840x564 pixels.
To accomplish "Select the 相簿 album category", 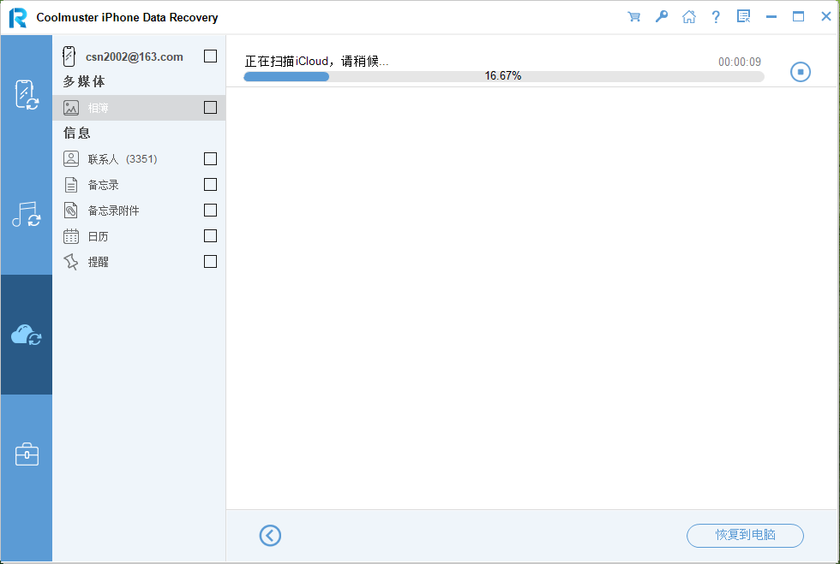I will tap(139, 108).
